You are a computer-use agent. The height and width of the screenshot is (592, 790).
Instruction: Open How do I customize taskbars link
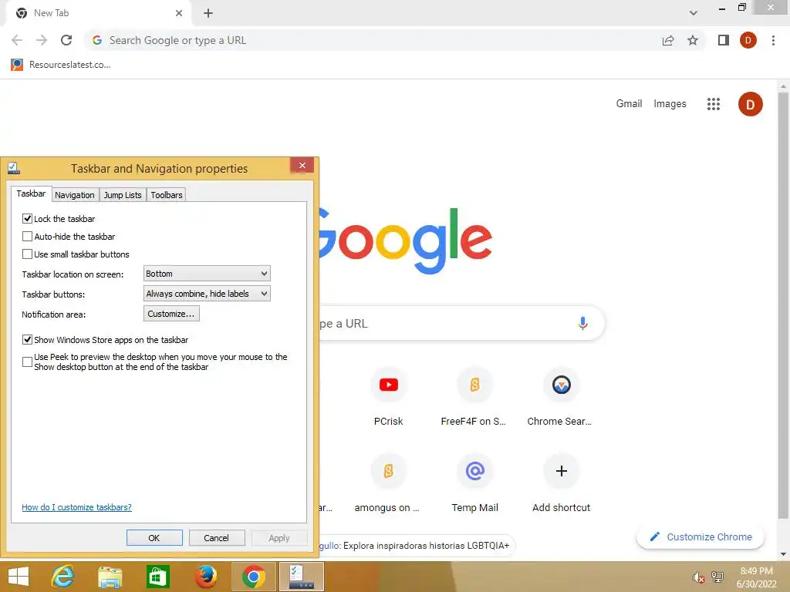click(76, 507)
